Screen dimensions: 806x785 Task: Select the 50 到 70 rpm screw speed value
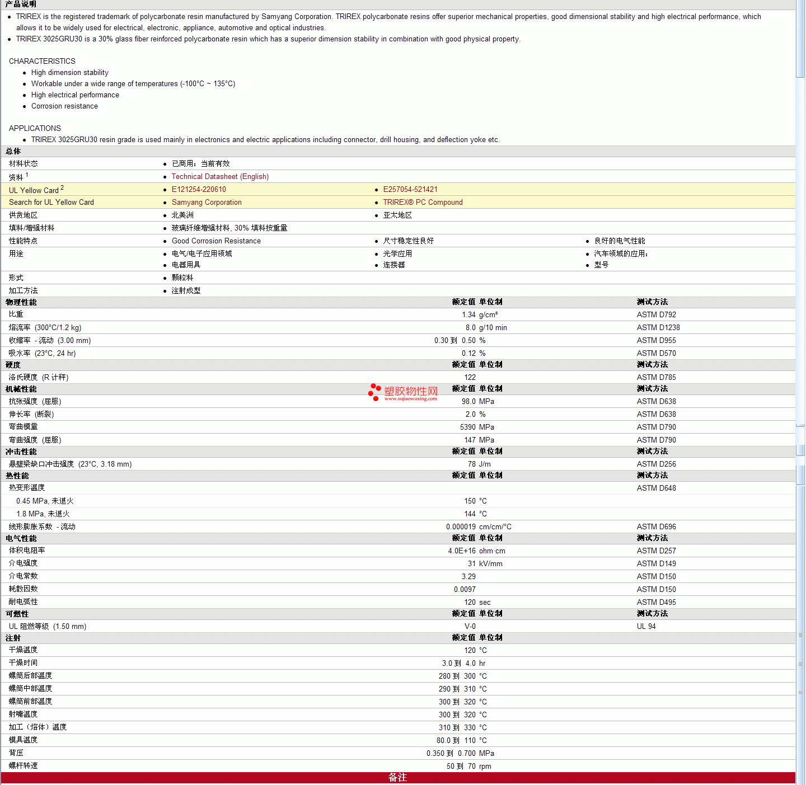[469, 767]
